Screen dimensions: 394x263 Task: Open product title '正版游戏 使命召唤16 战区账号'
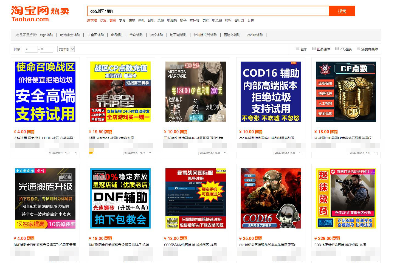click(194, 138)
